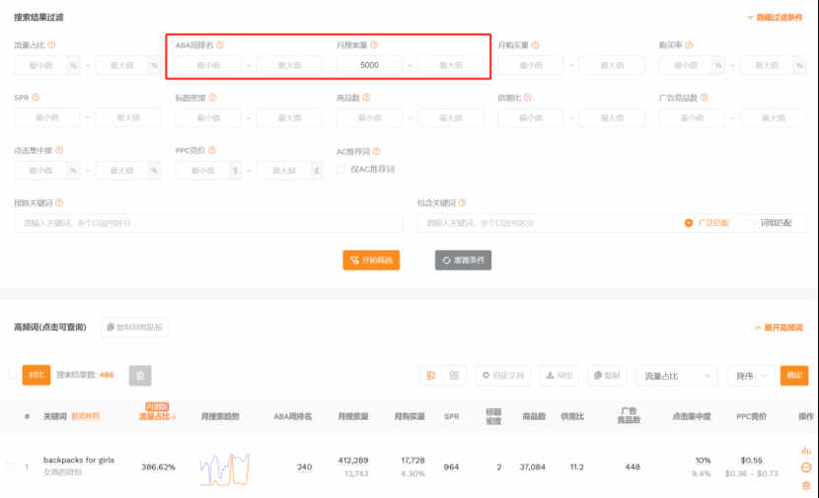Click the 月搜索量 maximum input field
Image resolution: width=819 pixels, height=498 pixels.
pyautogui.click(x=451, y=65)
